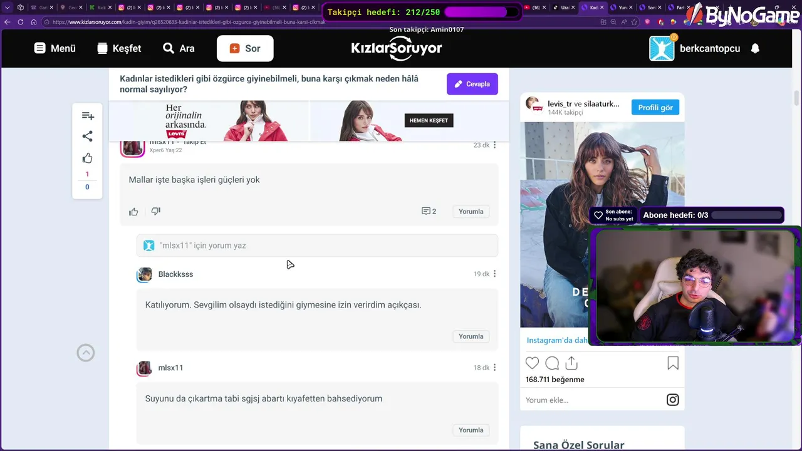Reload the page
Screen dimensions: 802x451
tap(21, 22)
